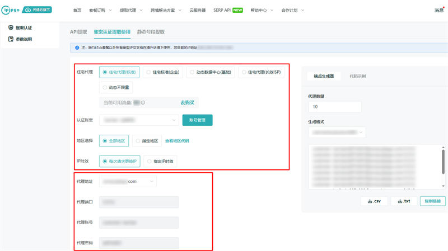The image size is (448, 251).
Task: Choose 指定地区 region option
Action: point(147,141)
